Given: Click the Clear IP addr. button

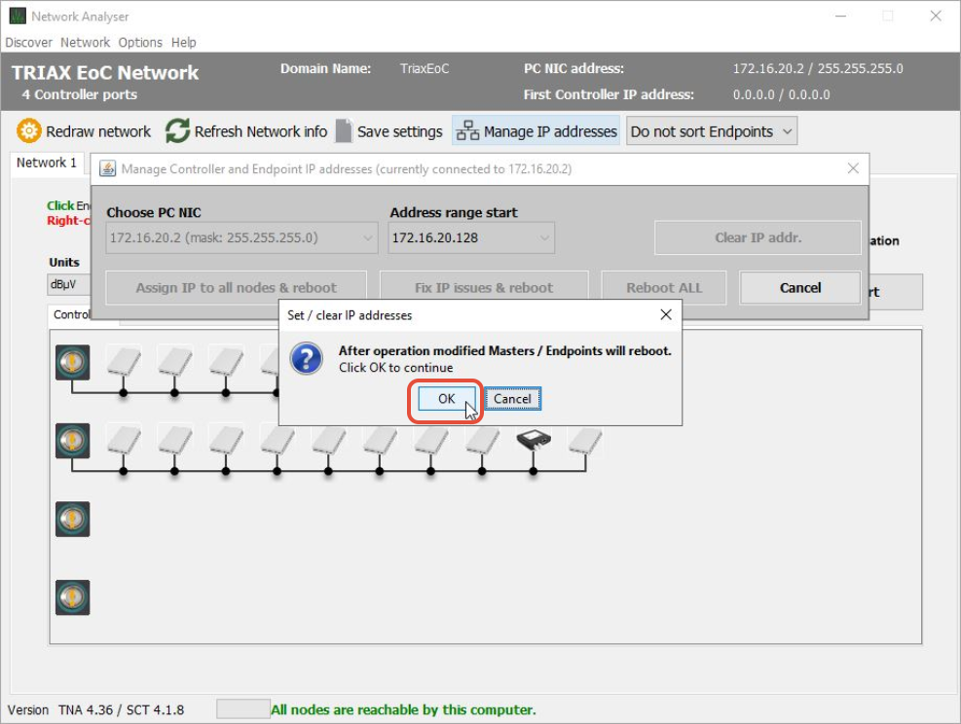Looking at the screenshot, I should click(758, 237).
